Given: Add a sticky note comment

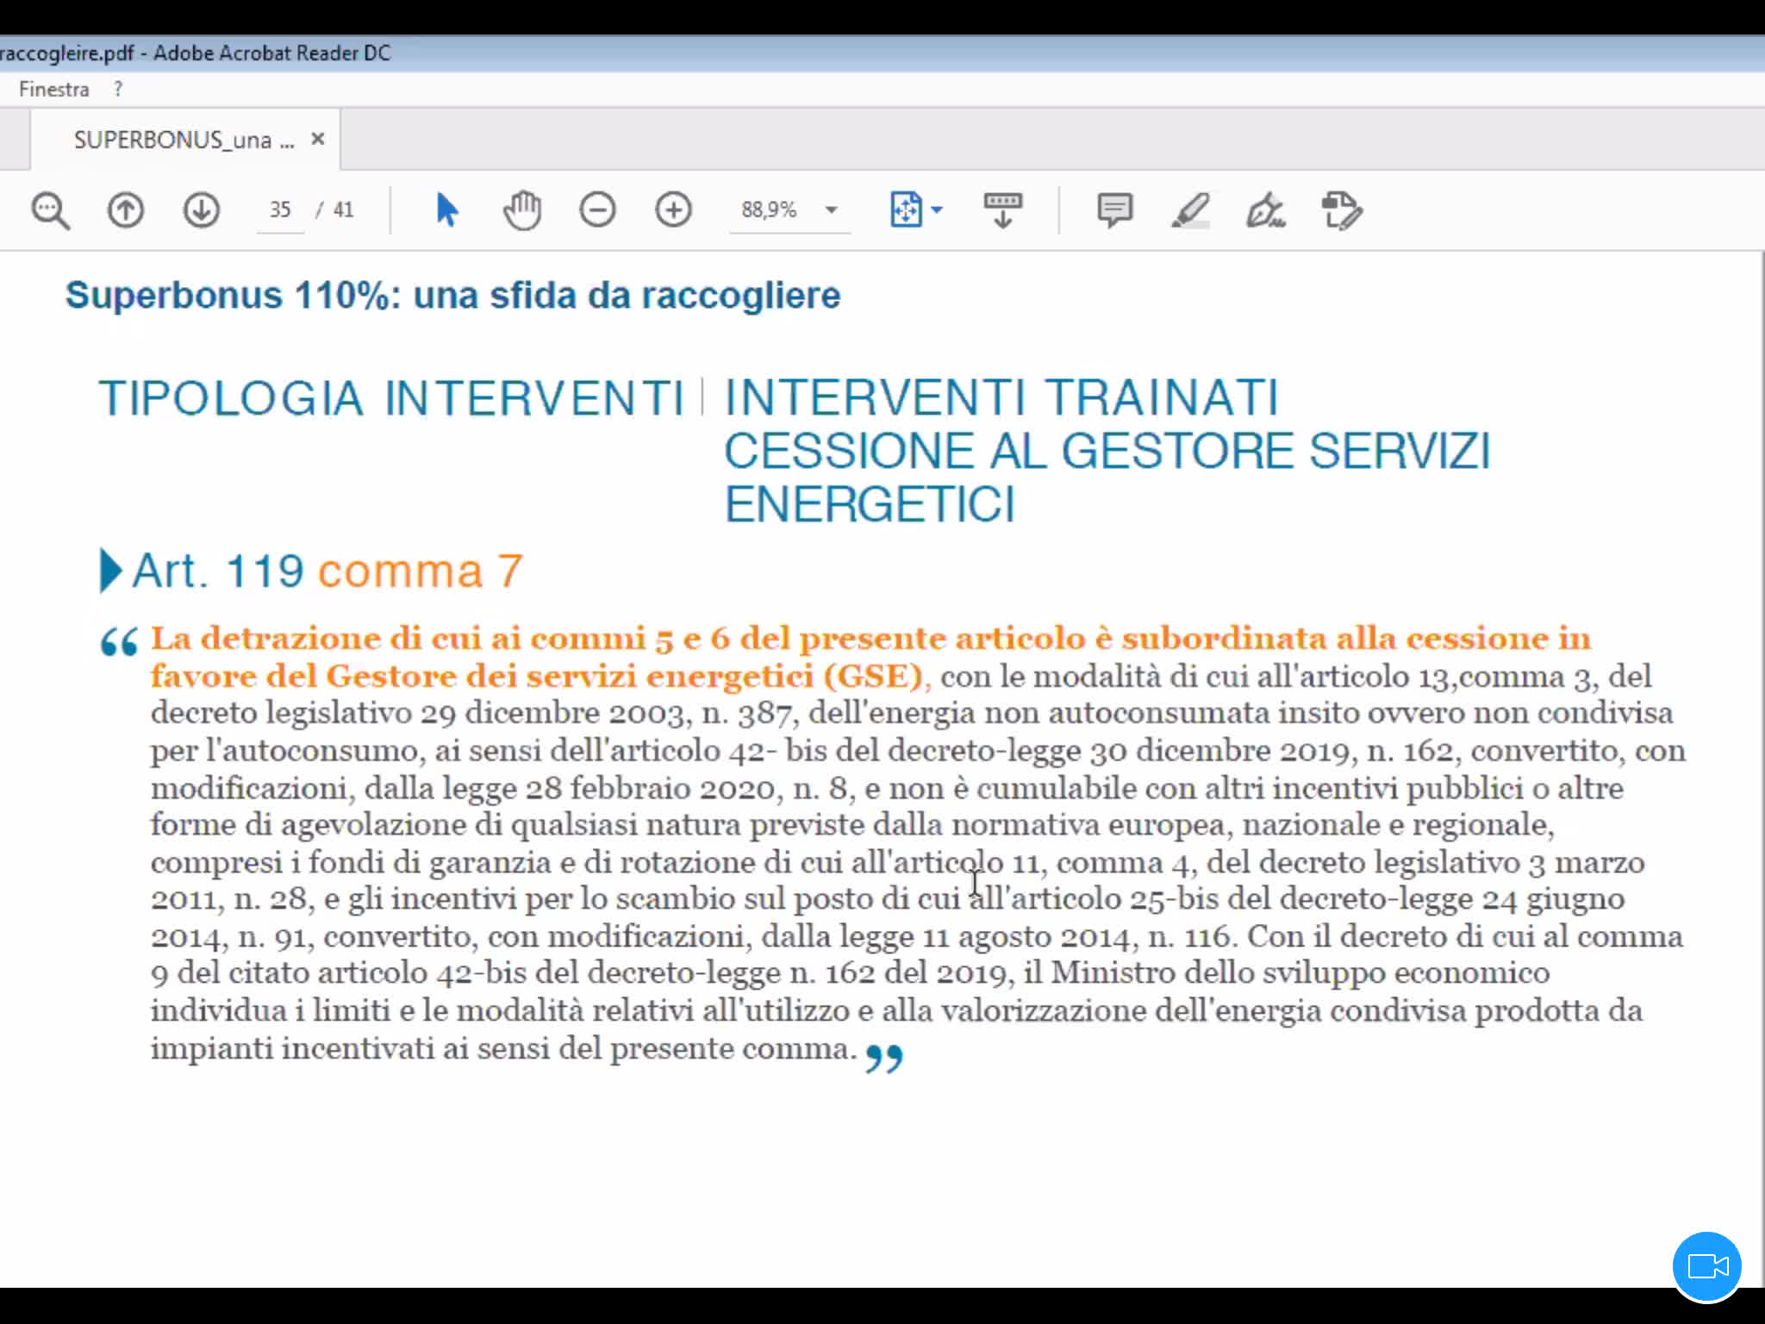Looking at the screenshot, I should click(x=1114, y=210).
